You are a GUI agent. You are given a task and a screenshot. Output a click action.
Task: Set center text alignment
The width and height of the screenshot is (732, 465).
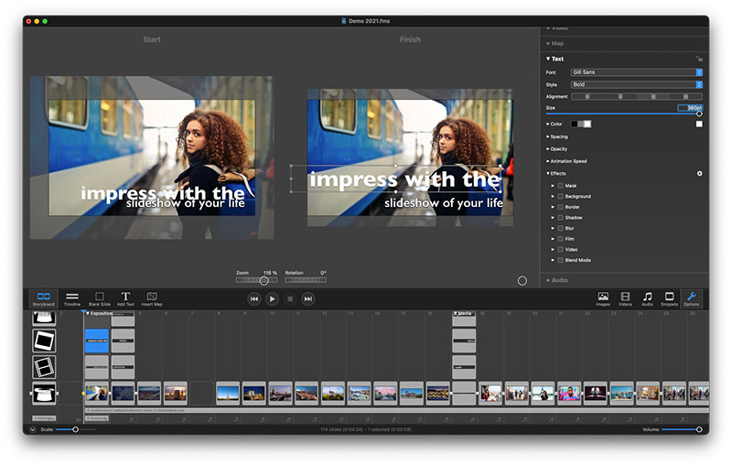(x=620, y=97)
